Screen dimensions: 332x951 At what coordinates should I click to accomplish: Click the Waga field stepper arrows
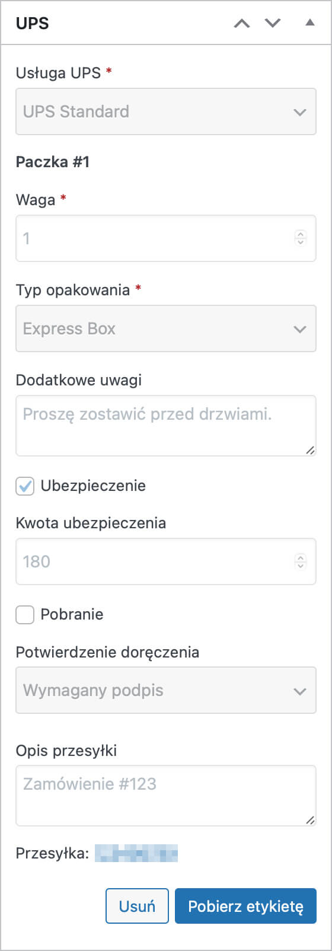click(x=301, y=238)
